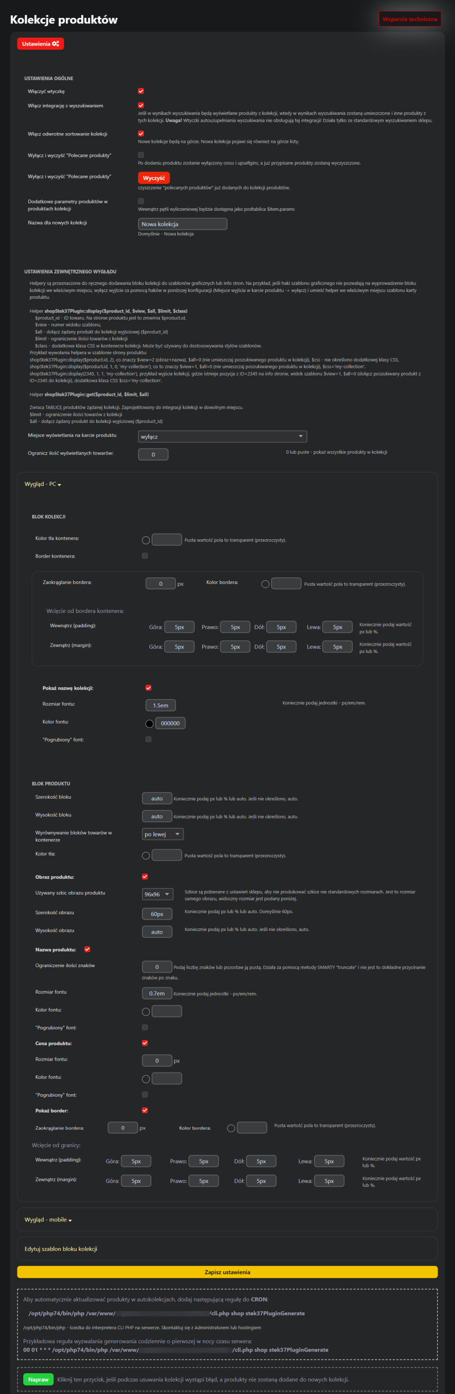
Task: Open the 96x96 image sketch dropdown
Action: pos(157,894)
